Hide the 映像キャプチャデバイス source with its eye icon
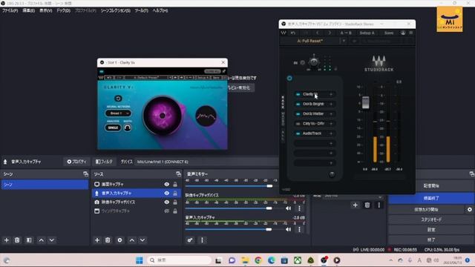This screenshot has height=267, width=475. click(x=166, y=202)
